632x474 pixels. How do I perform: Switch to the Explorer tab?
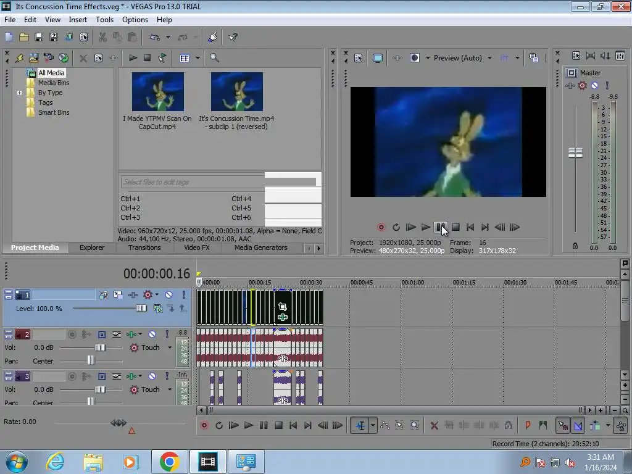(x=92, y=247)
